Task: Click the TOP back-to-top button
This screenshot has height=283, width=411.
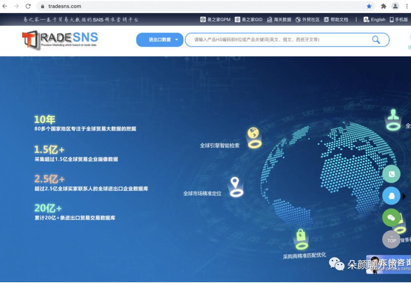Action: 391,240
